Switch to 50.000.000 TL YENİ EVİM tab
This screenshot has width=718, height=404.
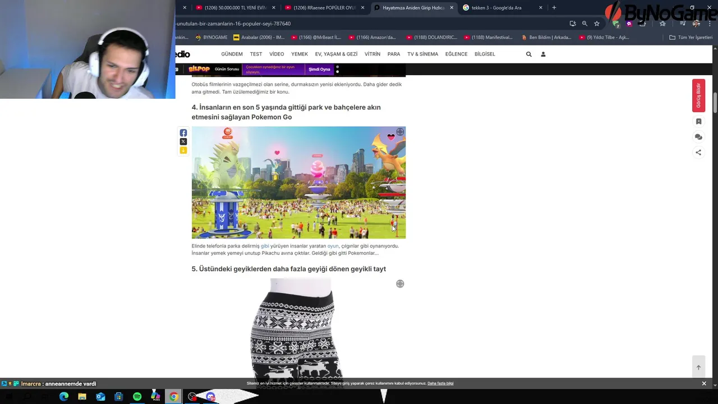pyautogui.click(x=235, y=8)
